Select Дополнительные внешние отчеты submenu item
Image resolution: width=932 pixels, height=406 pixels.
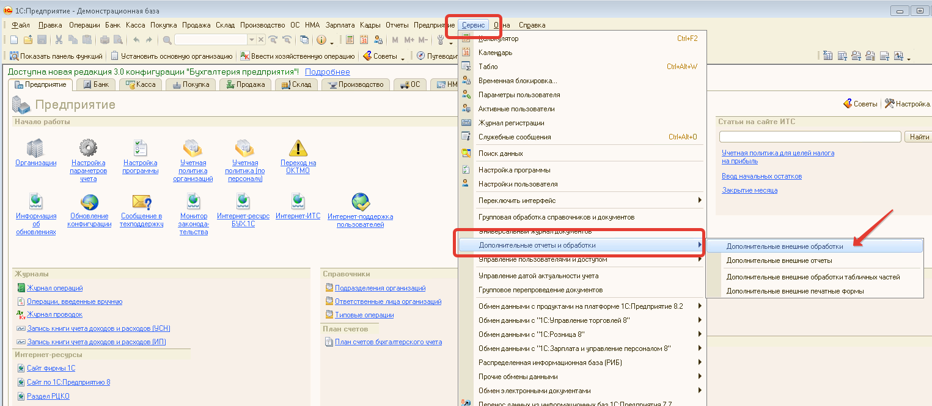click(x=814, y=260)
